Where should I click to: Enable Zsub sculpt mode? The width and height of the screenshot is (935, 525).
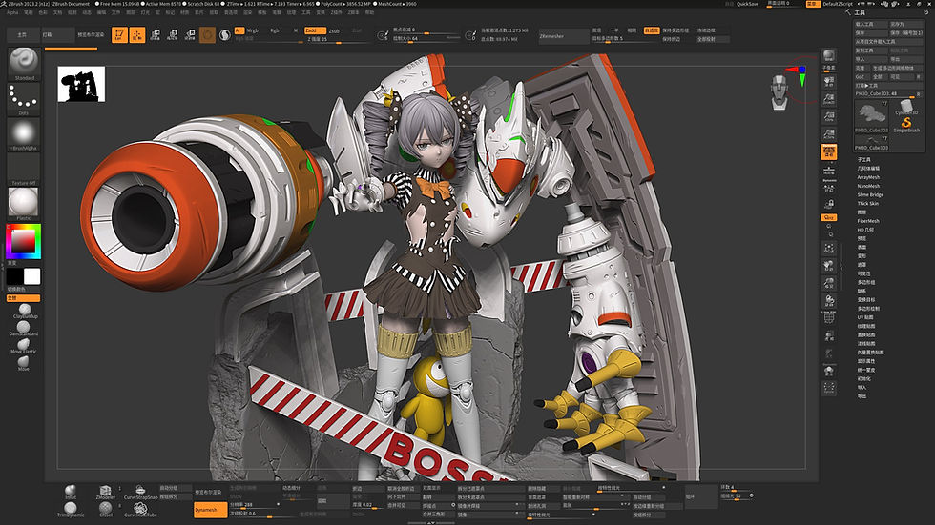click(x=334, y=30)
